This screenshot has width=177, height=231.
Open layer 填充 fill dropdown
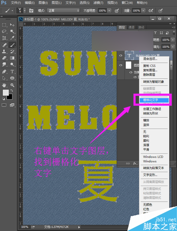173,47
